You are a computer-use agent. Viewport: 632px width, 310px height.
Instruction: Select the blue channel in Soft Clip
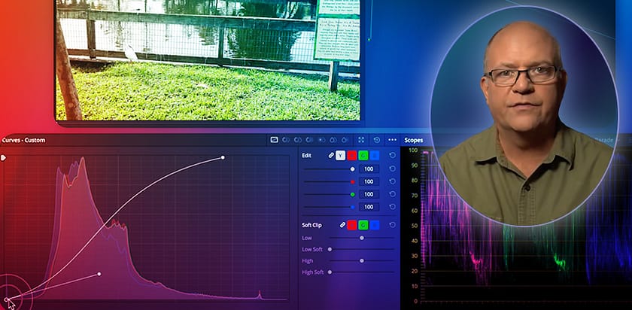tap(375, 225)
